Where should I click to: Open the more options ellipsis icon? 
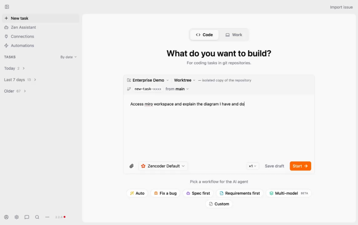(x=47, y=217)
